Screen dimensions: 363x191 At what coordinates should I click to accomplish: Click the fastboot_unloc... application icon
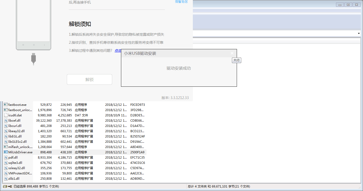[6, 110]
